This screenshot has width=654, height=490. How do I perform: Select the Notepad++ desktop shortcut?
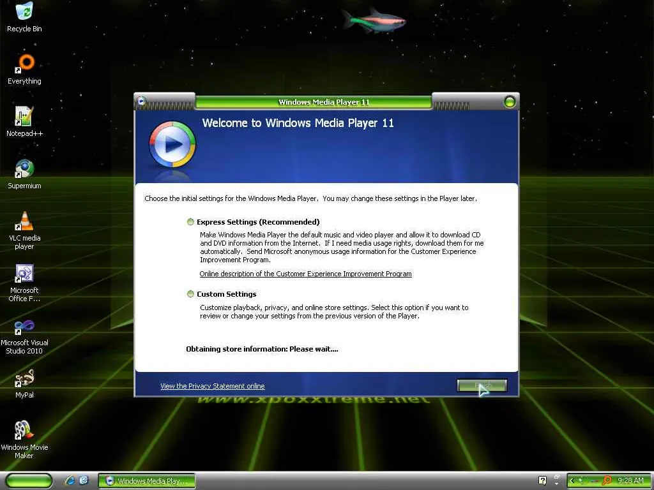tap(24, 121)
